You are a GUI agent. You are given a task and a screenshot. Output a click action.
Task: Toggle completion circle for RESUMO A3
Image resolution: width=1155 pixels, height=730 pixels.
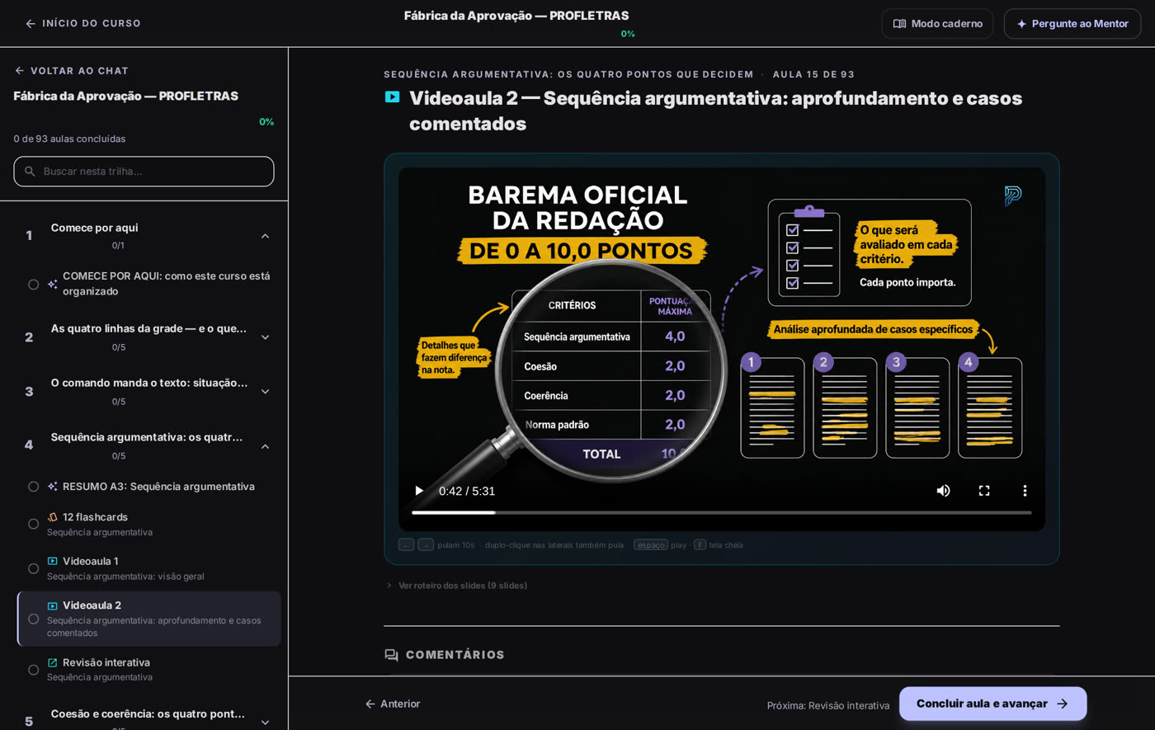(33, 487)
